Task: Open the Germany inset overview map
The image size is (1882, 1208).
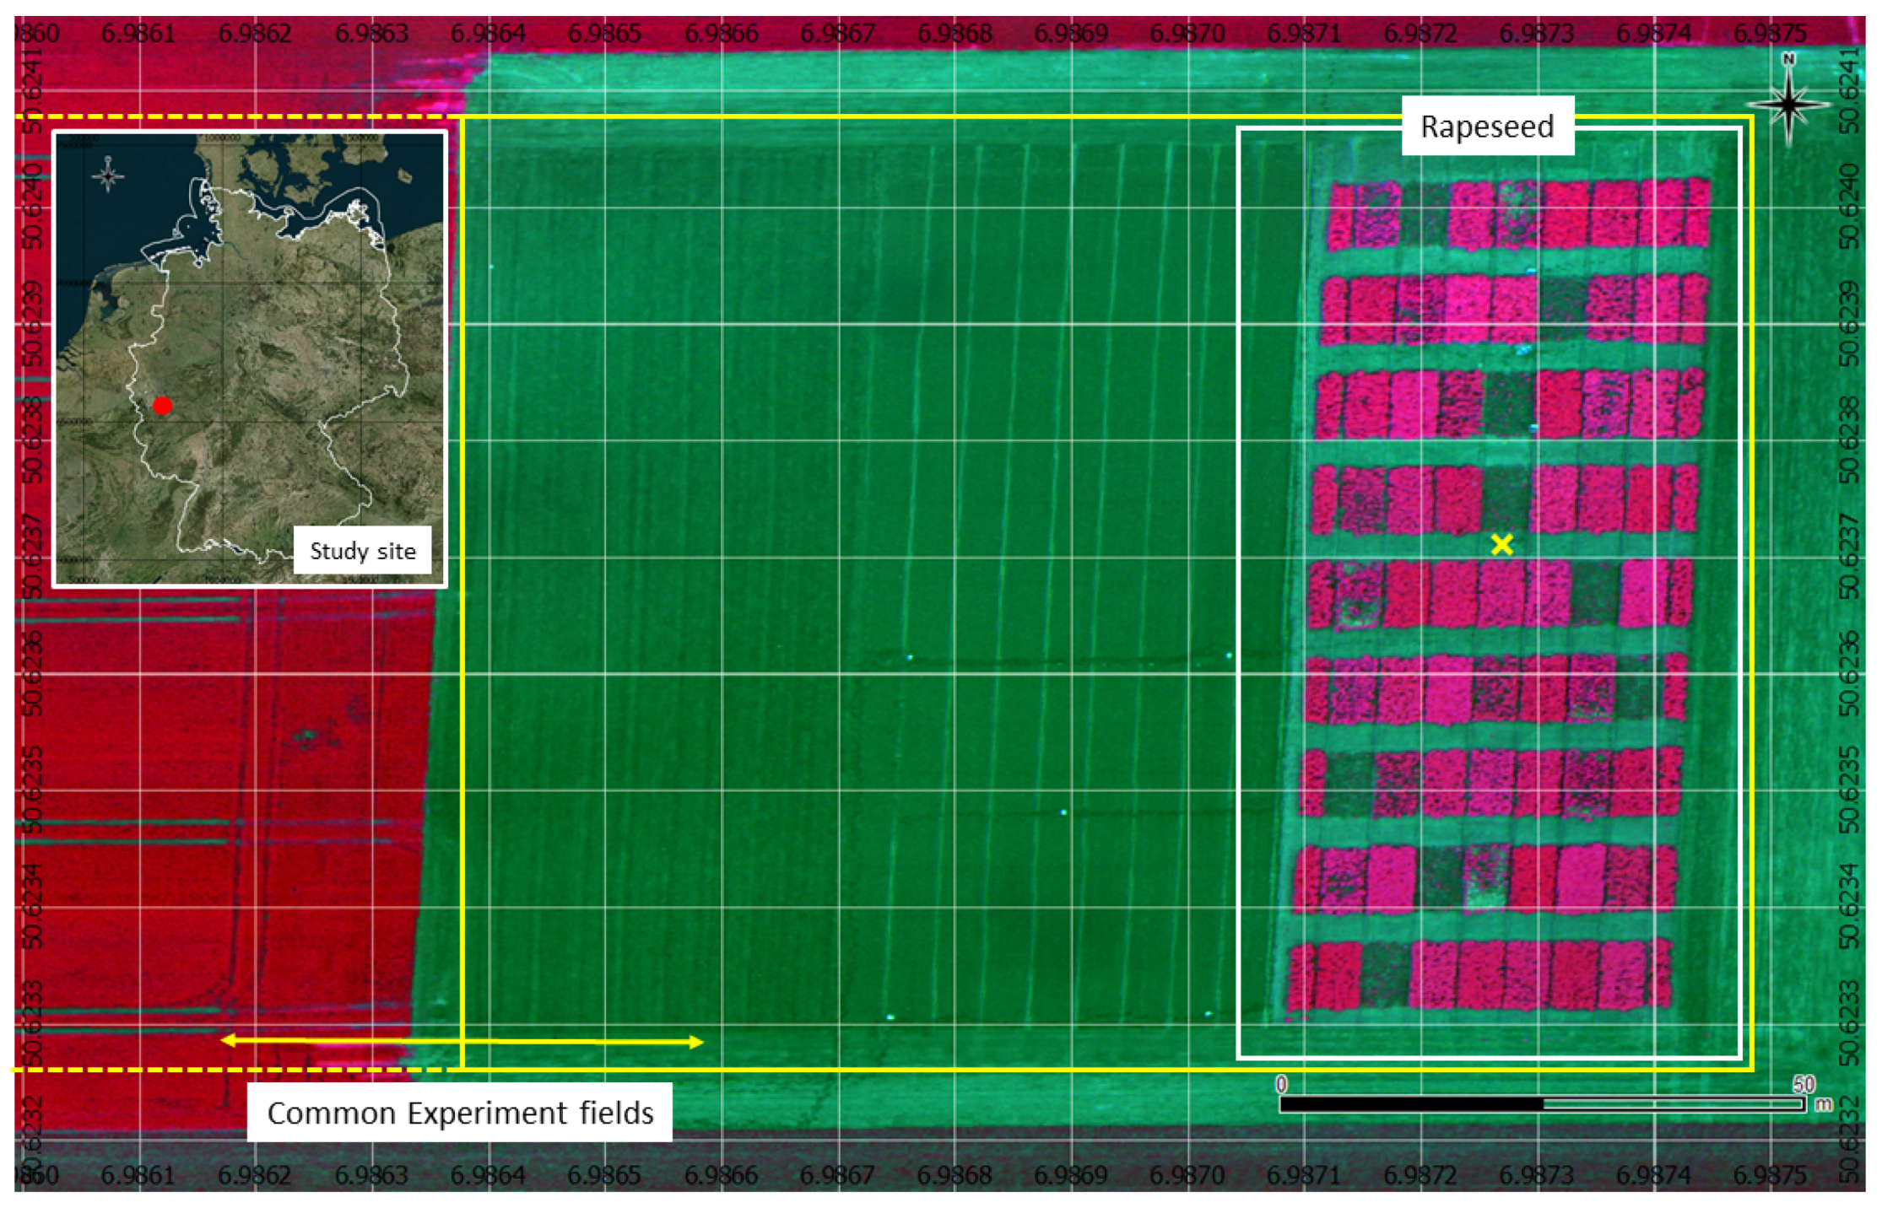Action: [250, 359]
